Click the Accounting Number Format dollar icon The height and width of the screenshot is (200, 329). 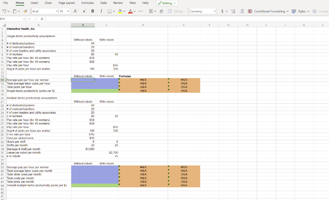click(x=222, y=11)
